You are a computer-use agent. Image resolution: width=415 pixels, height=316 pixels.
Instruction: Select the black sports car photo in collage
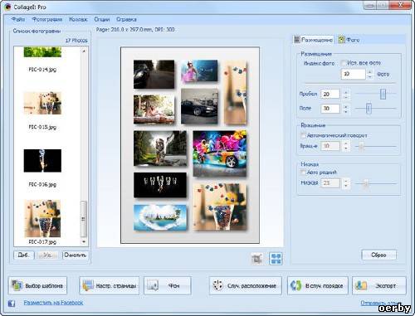point(199,106)
